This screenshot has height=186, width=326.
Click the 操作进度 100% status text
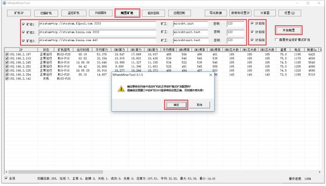pos(300,179)
